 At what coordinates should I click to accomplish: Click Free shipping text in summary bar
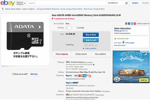coord(62,54)
